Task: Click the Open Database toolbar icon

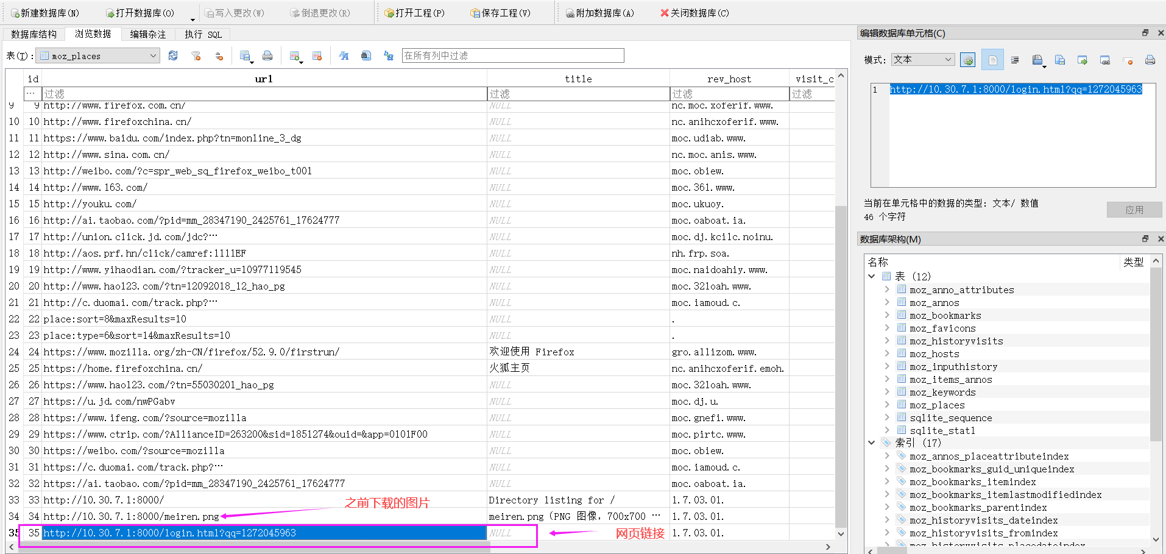Action: [x=110, y=13]
